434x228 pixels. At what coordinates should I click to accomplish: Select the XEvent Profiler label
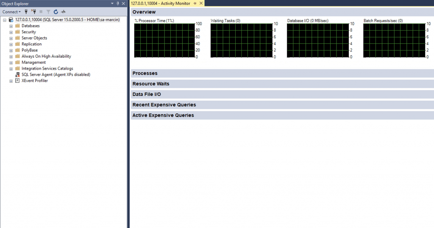[35, 81]
